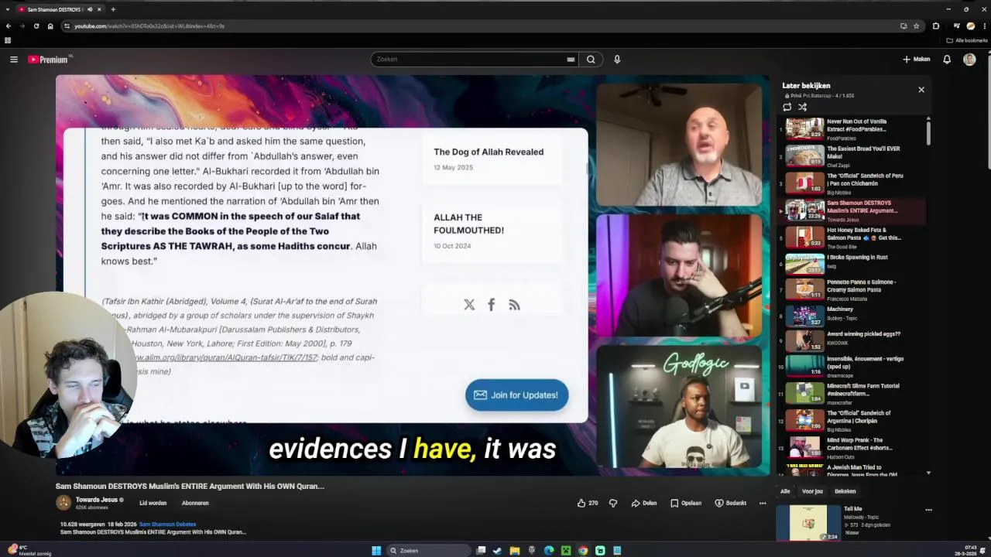Viewport: 991px width, 557px height.
Task: Open Google Chrome from the taskbar
Action: point(583,551)
